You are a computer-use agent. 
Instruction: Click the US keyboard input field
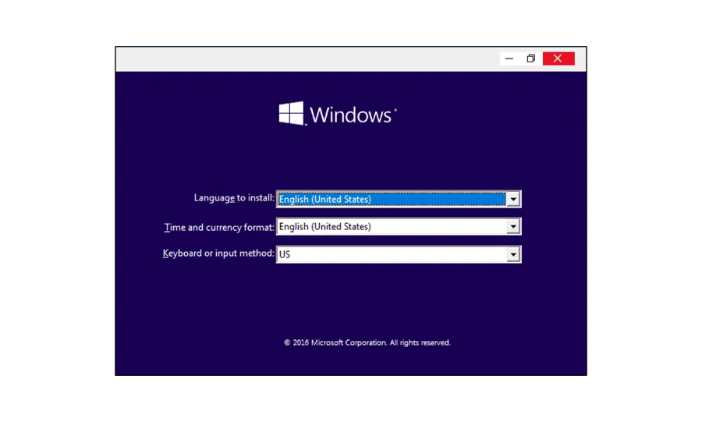[399, 254]
